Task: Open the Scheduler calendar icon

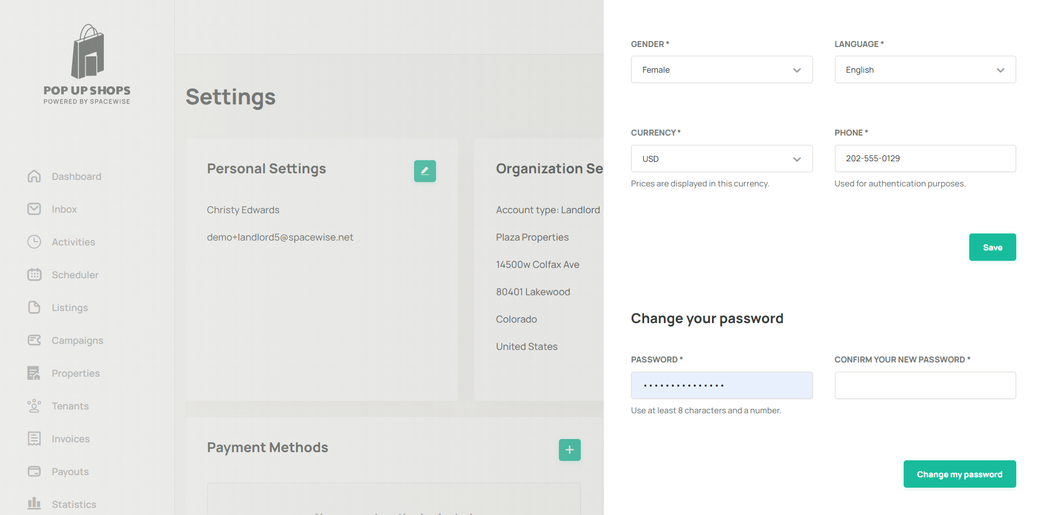Action: [34, 274]
